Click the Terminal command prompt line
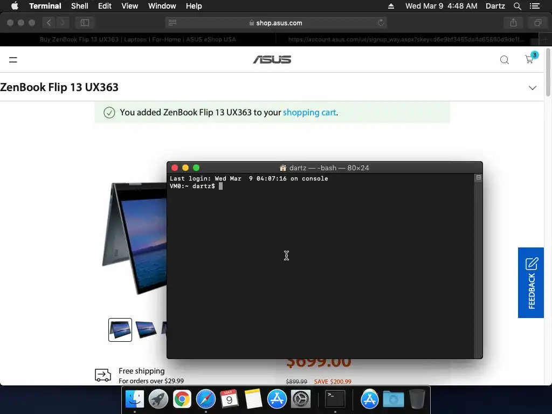This screenshot has height=414, width=552. (x=196, y=186)
